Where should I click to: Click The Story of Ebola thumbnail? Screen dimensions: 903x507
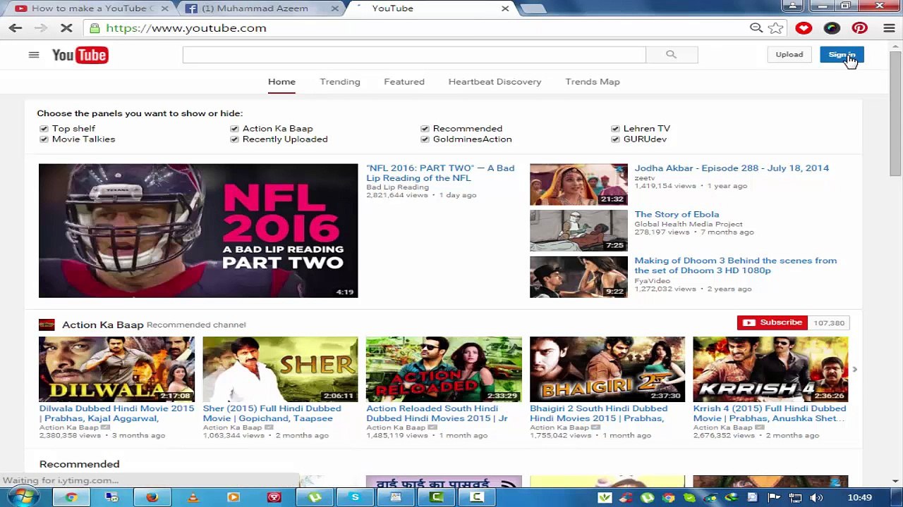point(578,230)
